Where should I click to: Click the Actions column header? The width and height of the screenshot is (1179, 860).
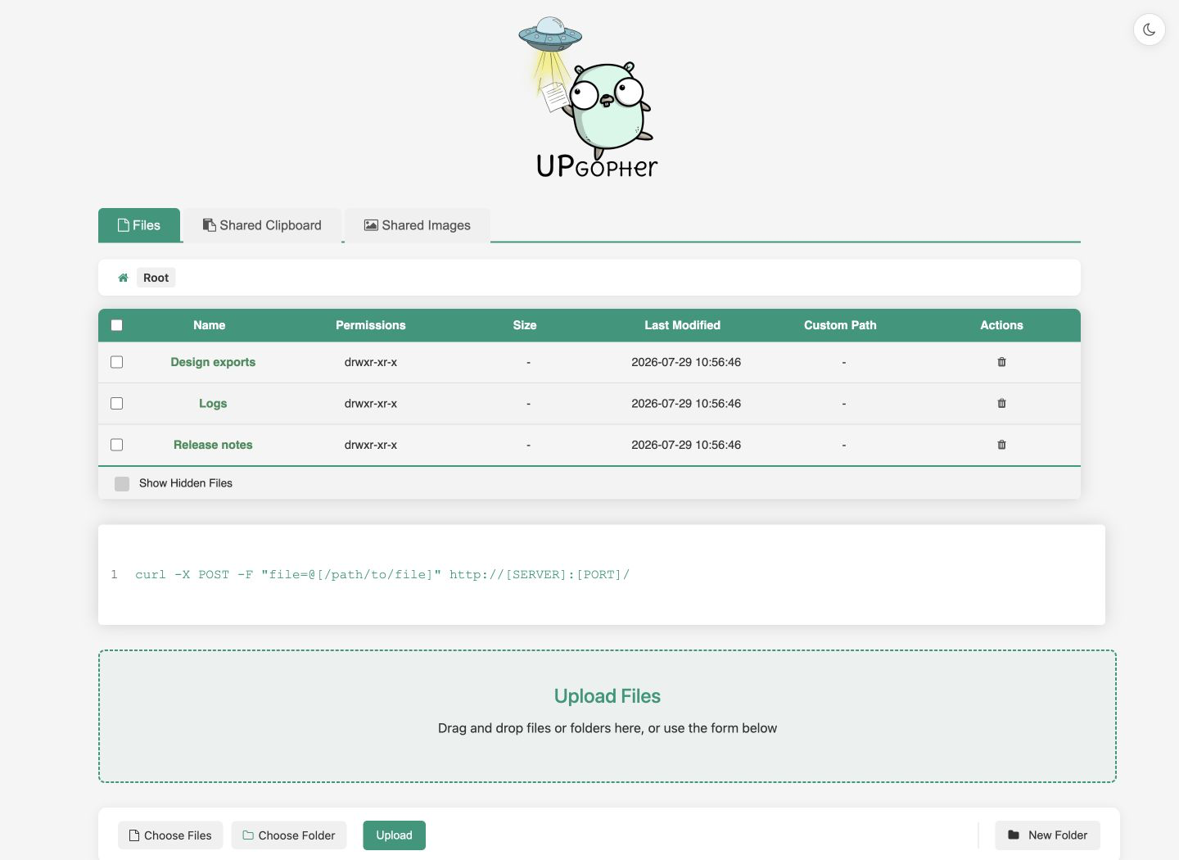point(1001,325)
